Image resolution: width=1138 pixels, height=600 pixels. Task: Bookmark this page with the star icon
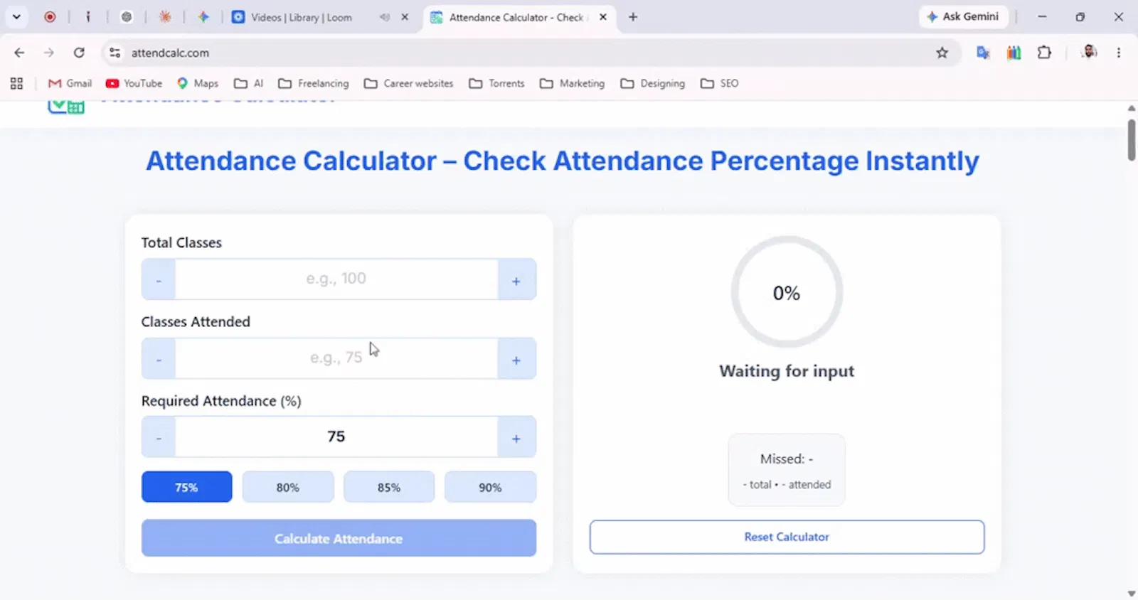[942, 53]
